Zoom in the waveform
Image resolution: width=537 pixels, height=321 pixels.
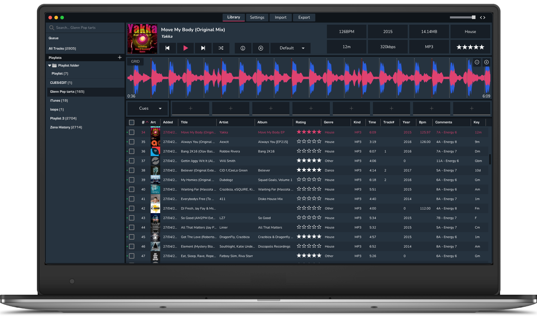[486, 62]
